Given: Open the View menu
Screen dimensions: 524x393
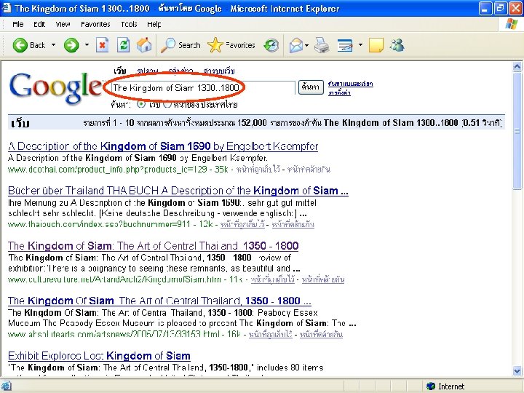Looking at the screenshot, I should click(63, 24).
